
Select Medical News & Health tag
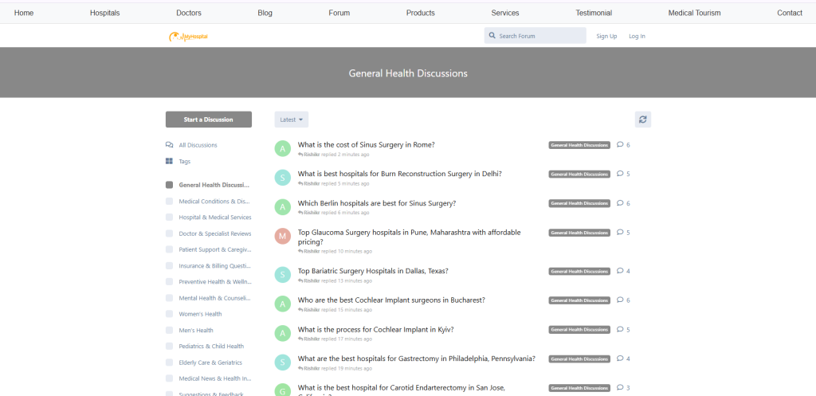[208, 378]
